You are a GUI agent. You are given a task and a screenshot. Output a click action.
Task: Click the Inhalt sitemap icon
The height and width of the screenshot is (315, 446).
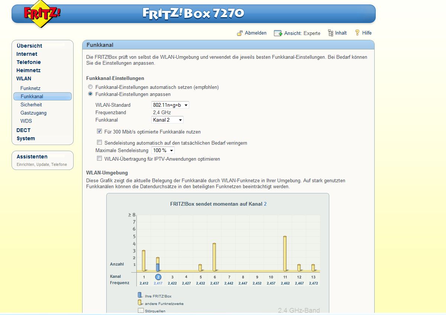coord(330,33)
